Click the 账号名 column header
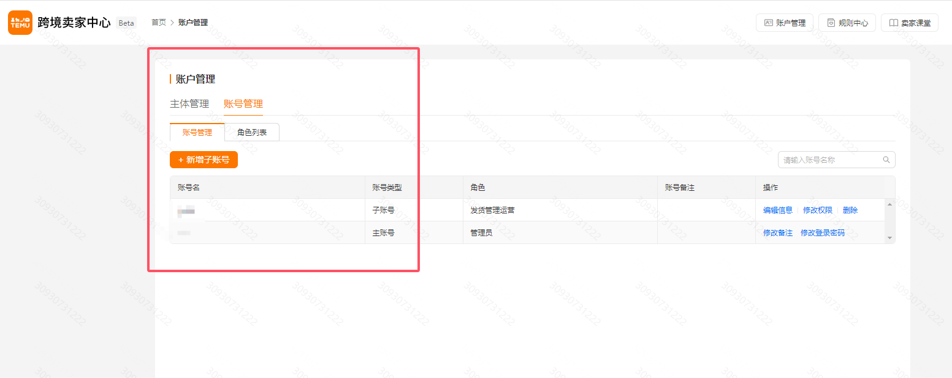Image resolution: width=952 pixels, height=378 pixels. 267,187
